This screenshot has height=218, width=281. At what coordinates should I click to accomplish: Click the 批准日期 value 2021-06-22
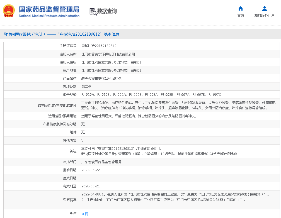tap(90, 170)
